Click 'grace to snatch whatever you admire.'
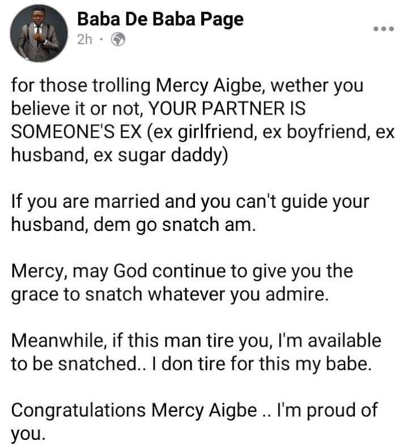 point(170,294)
